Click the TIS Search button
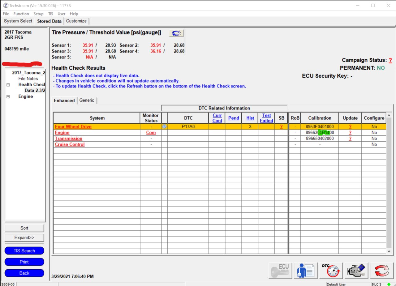The height and width of the screenshot is (286, 396). (24, 251)
